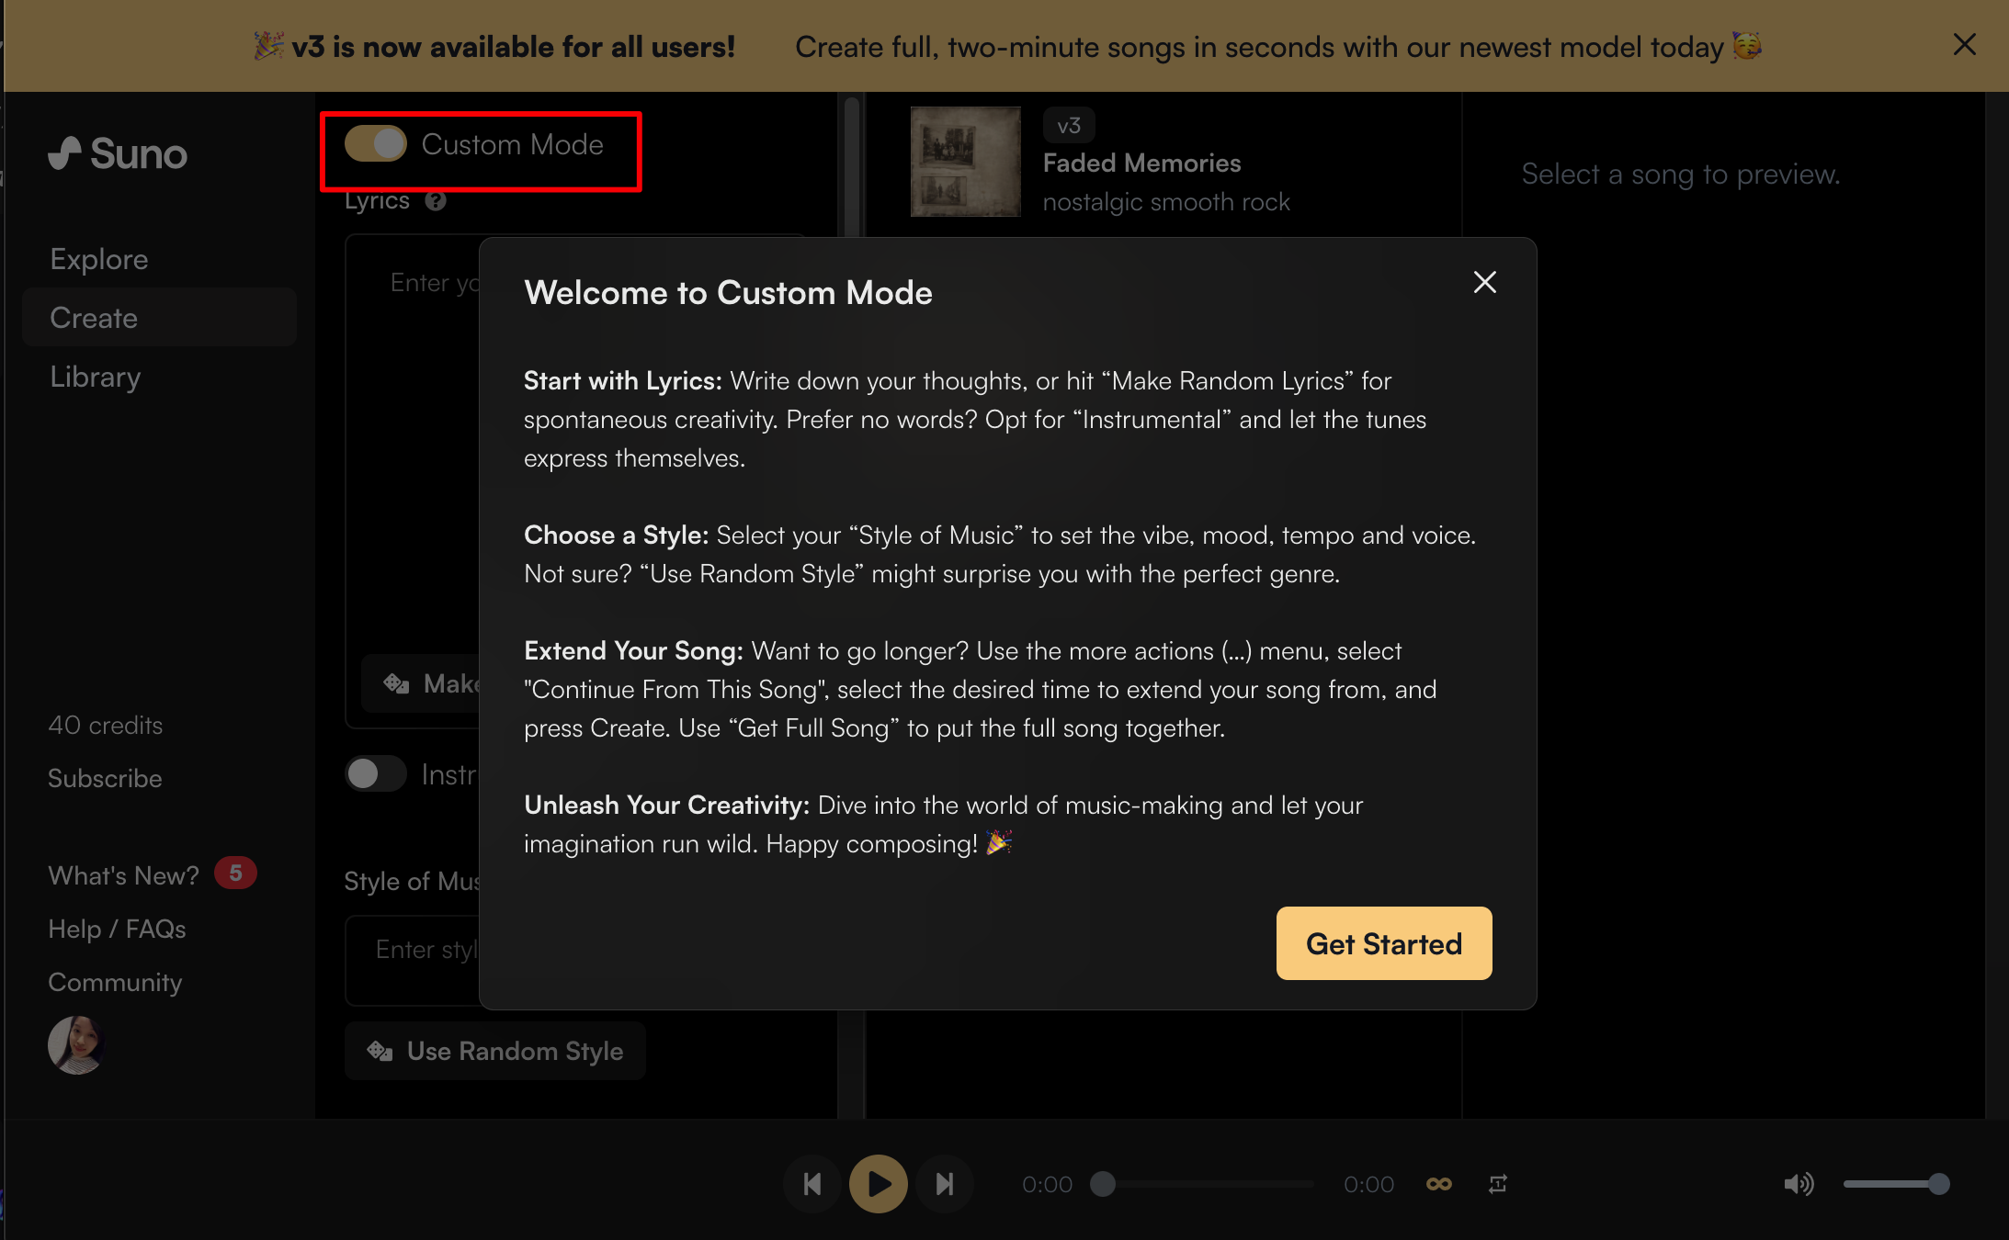
Task: Enable the Instrumental toggle switch
Action: click(x=376, y=773)
